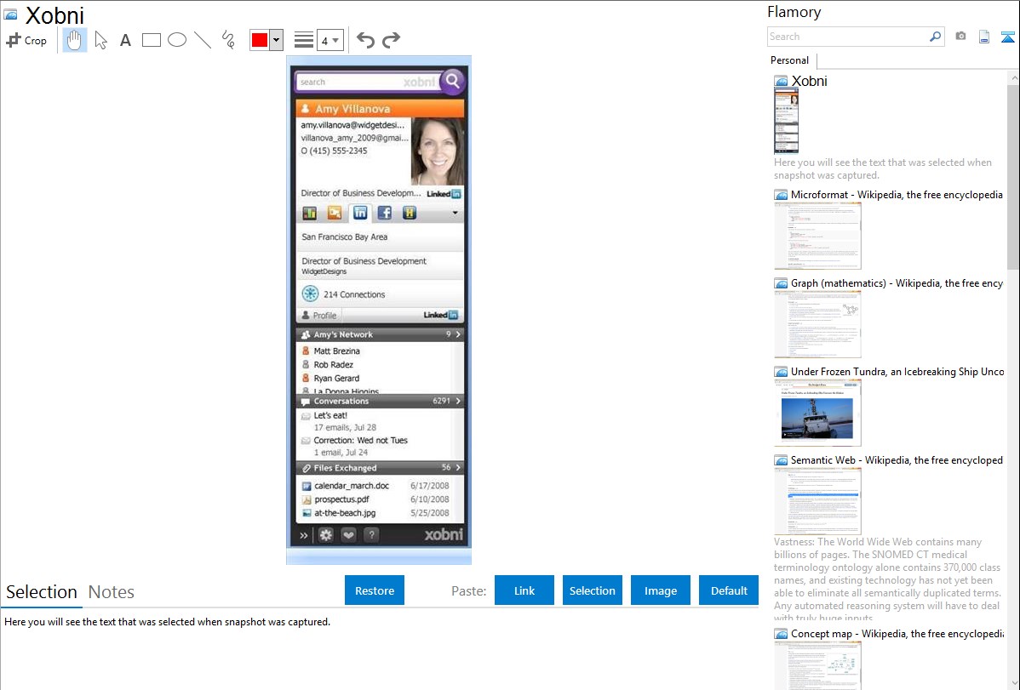The width and height of the screenshot is (1020, 690).
Task: Switch to the Notes tab
Action: 112,592
